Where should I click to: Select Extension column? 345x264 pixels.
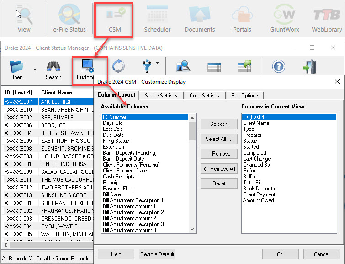tap(145, 147)
